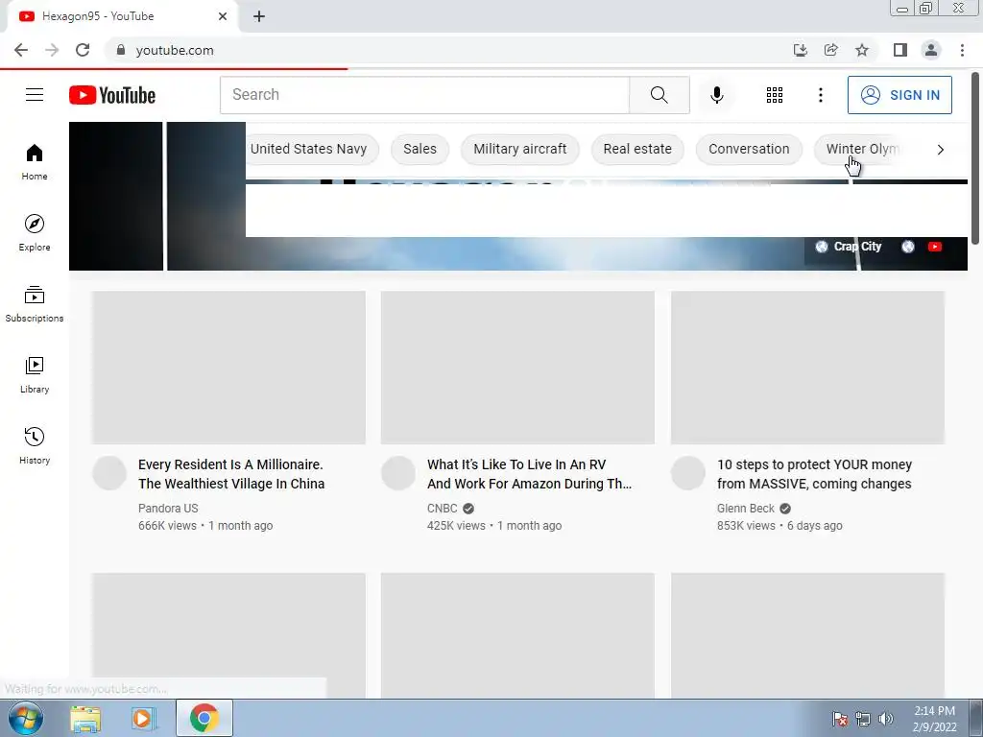Show next topic chips with arrow

[x=941, y=149]
